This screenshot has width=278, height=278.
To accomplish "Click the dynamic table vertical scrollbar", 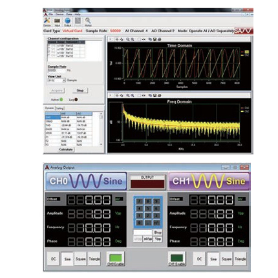I will (101, 129).
